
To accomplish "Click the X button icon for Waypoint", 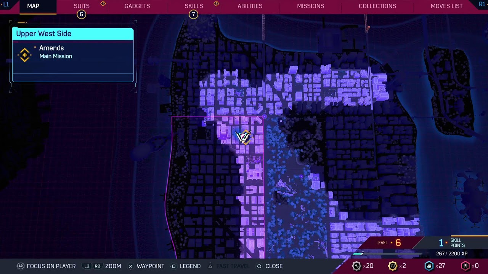I will pos(130,266).
